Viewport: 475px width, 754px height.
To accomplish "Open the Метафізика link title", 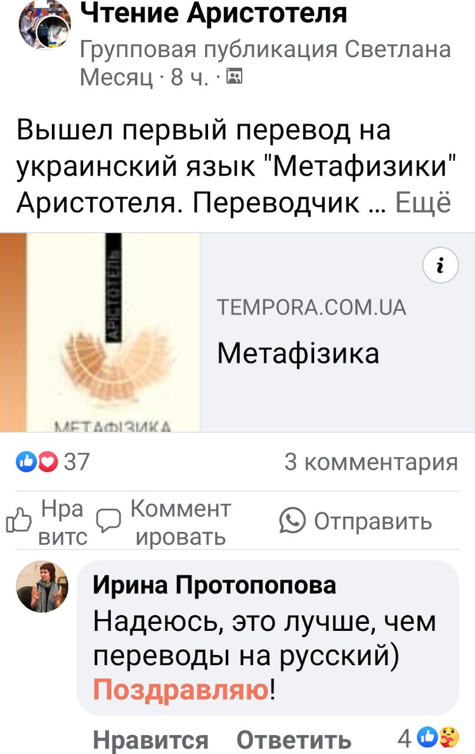I will [x=298, y=353].
